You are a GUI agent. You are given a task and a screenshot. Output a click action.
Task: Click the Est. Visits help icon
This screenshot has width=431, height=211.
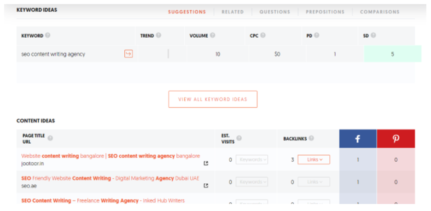(x=239, y=138)
